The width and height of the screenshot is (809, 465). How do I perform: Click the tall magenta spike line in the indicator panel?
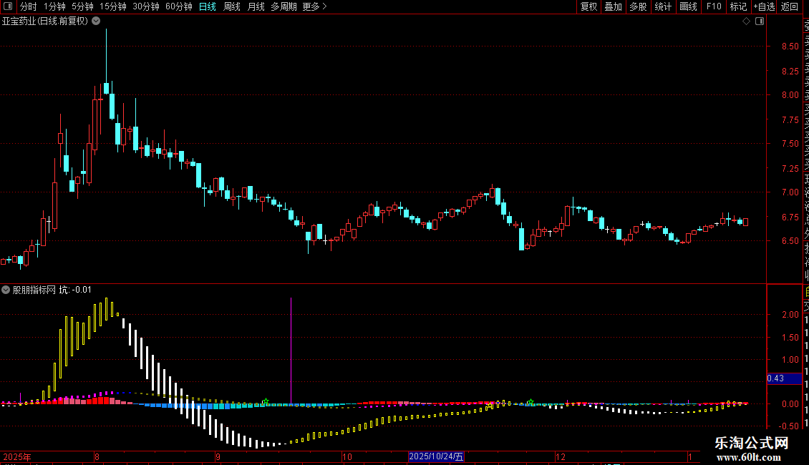tap(291, 351)
